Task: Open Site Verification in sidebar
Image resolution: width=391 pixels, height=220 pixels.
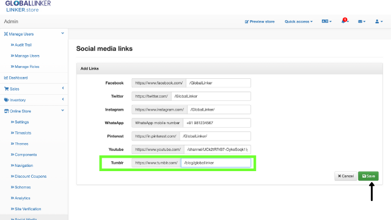Action: pyautogui.click(x=26, y=209)
